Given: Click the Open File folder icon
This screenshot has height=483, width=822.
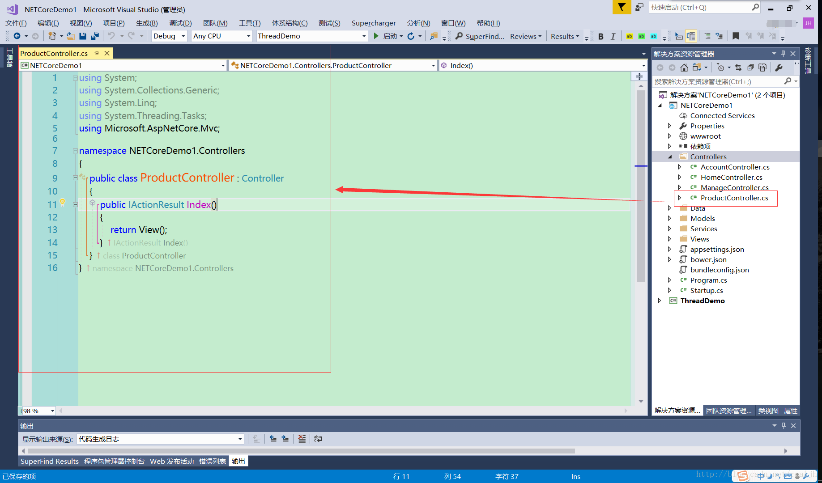Looking at the screenshot, I should pos(70,36).
